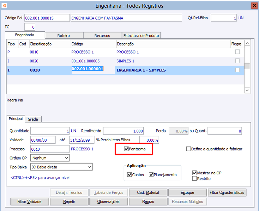The height and width of the screenshot is (211, 259).
Task: Click the Cad. Material button
Action: pyautogui.click(x=148, y=193)
